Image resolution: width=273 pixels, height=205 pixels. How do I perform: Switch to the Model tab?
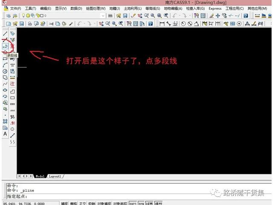coord(40,176)
